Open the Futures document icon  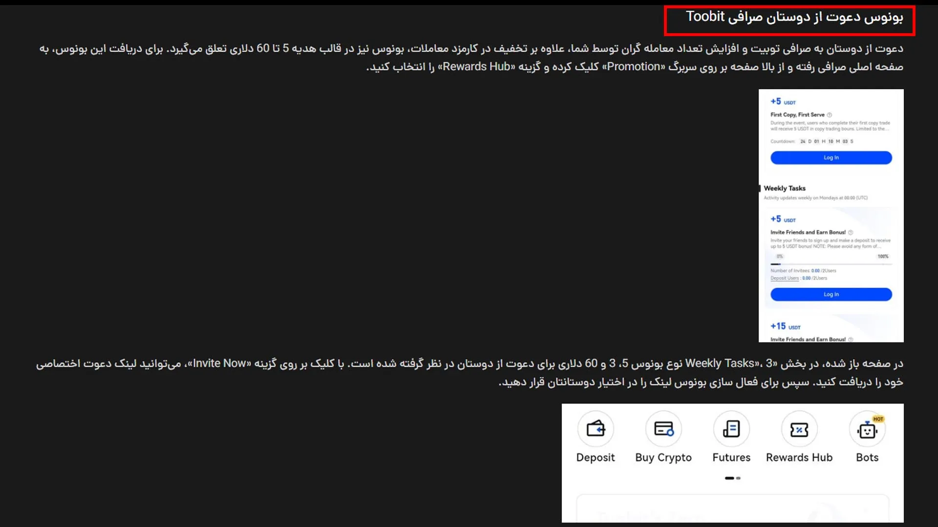[x=731, y=429]
